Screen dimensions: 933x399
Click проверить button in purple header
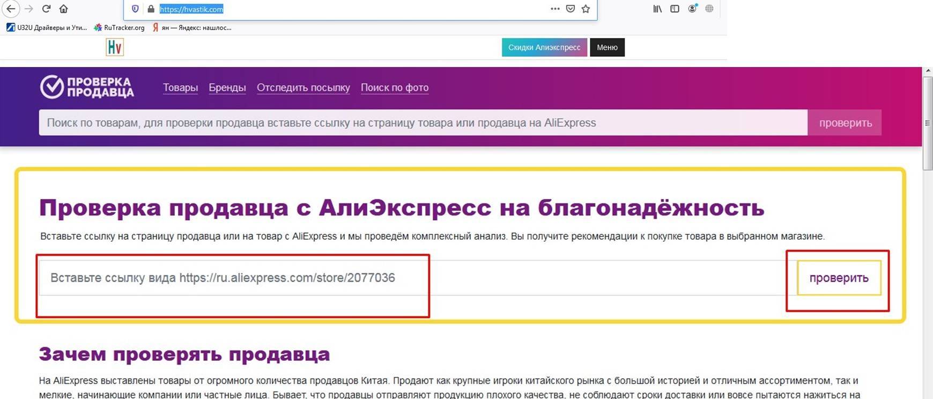[845, 123]
